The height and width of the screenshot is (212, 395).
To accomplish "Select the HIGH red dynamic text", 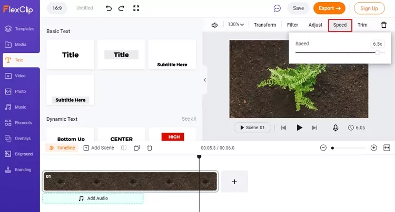I will 173,134.
